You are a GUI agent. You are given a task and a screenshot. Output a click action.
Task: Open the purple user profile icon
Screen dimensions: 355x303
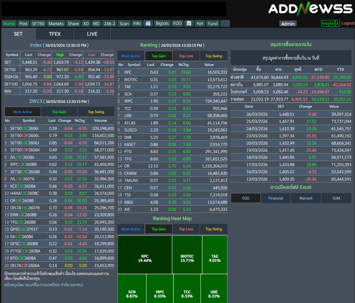click(x=225, y=24)
